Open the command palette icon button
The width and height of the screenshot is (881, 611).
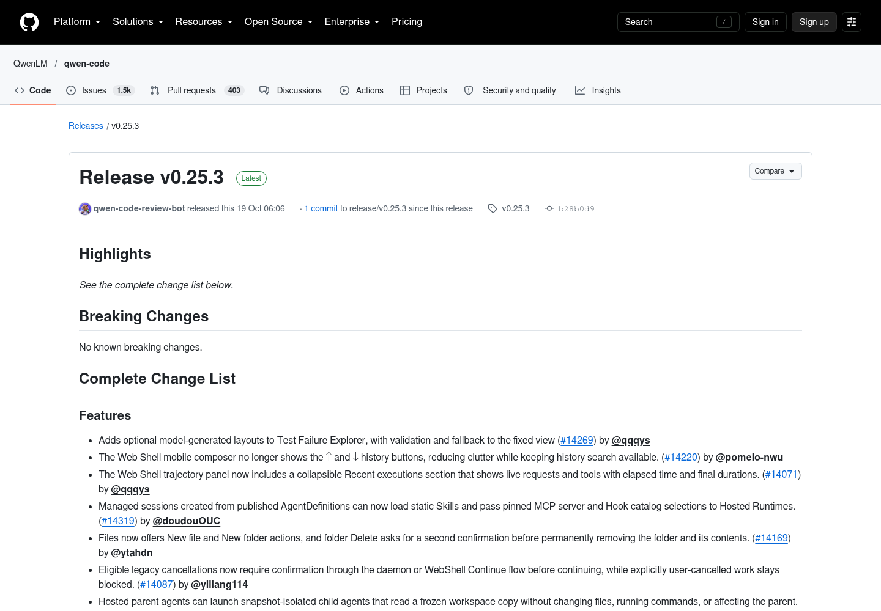point(852,22)
